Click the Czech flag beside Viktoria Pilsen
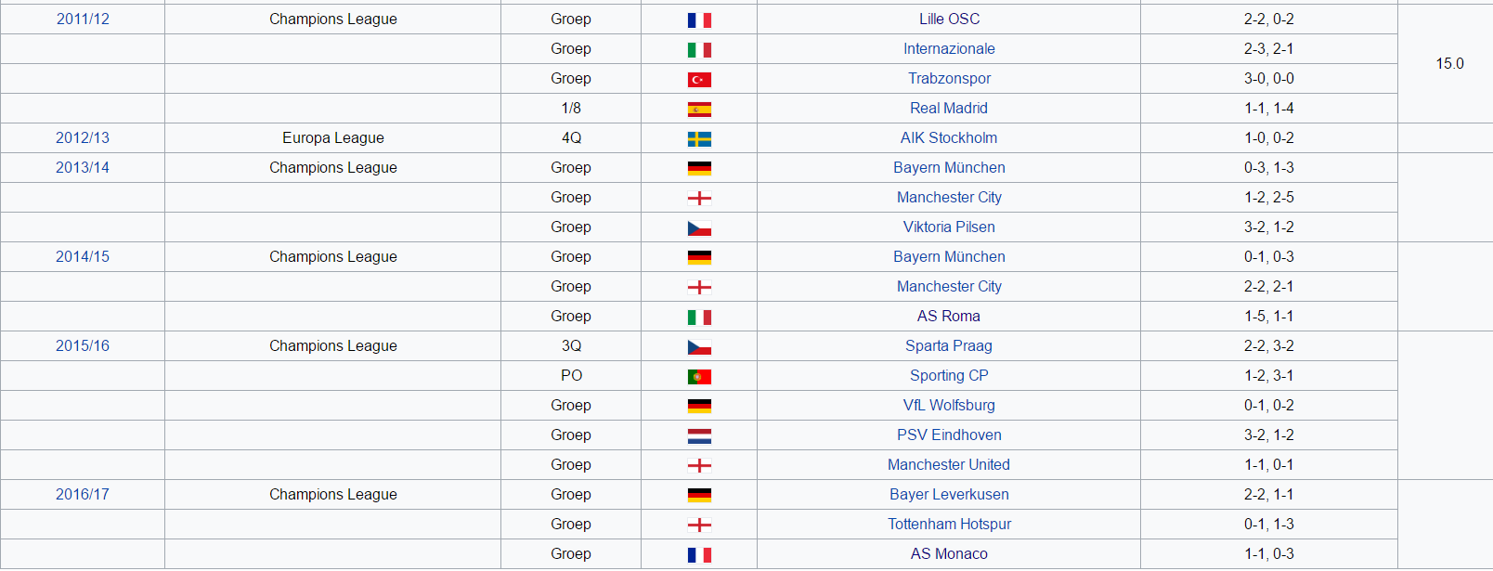The width and height of the screenshot is (1493, 571). (699, 228)
